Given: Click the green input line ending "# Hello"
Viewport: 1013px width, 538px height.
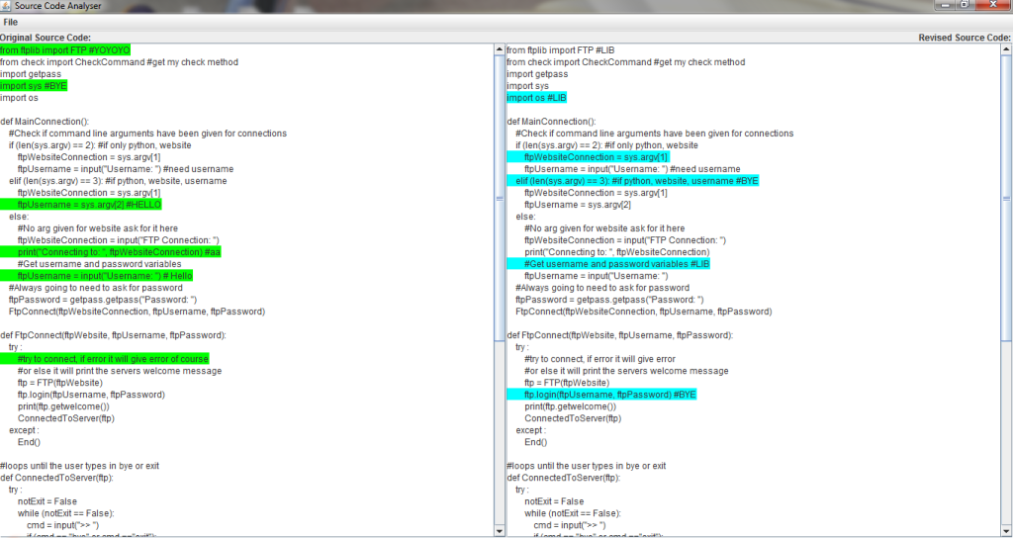Looking at the screenshot, I should pyautogui.click(x=96, y=276).
